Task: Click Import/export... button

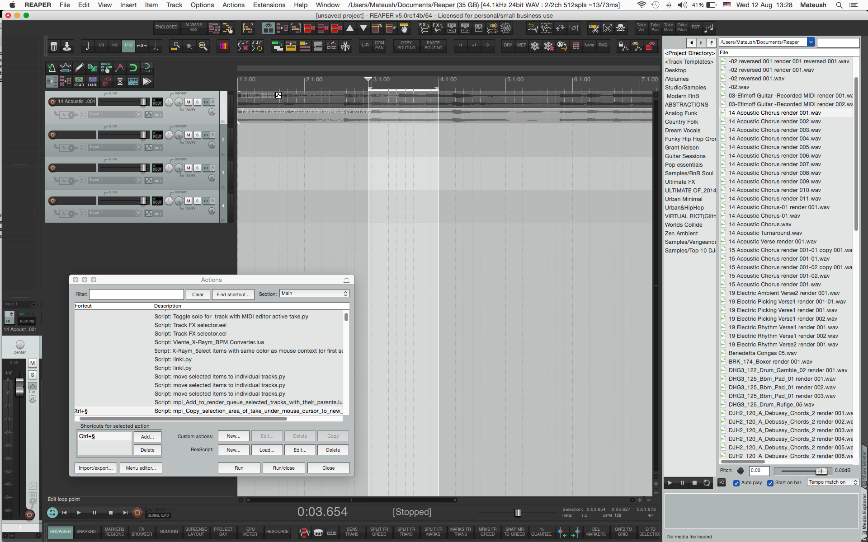Action: click(95, 468)
